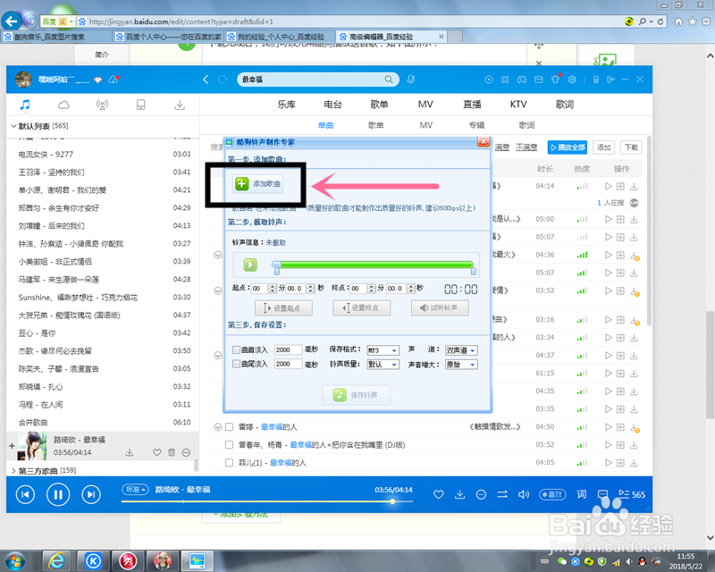Skip to next track

click(91, 494)
